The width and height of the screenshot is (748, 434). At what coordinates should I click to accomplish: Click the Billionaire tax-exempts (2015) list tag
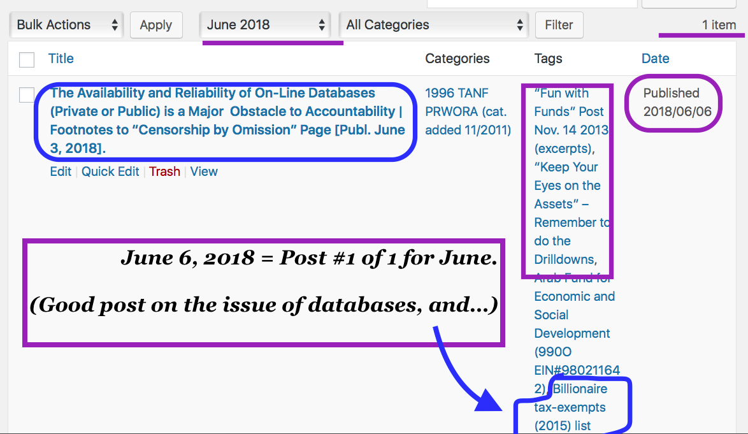(x=571, y=407)
